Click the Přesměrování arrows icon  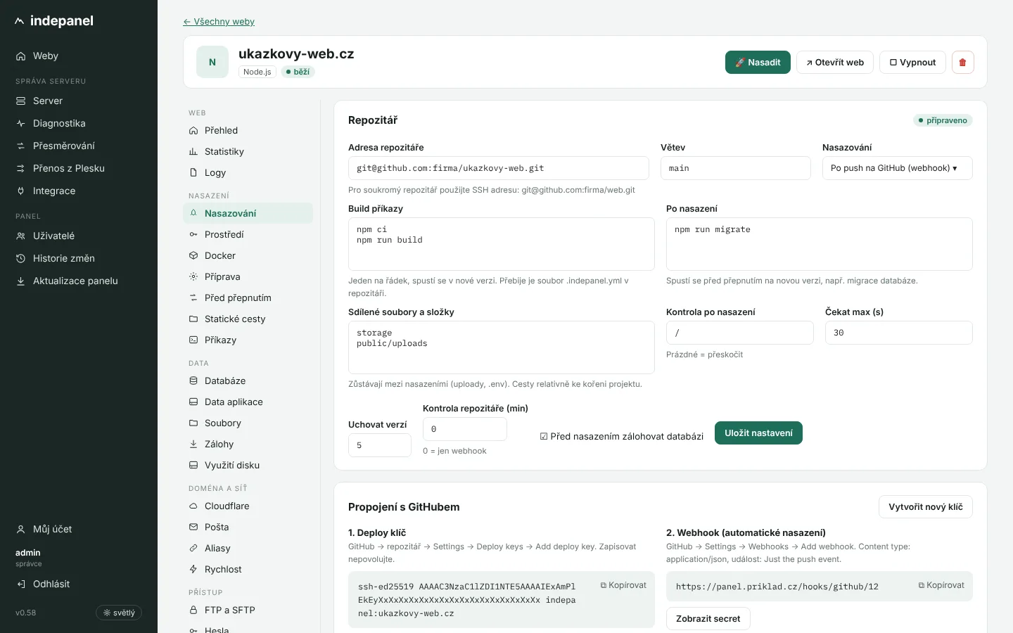tap(20, 146)
